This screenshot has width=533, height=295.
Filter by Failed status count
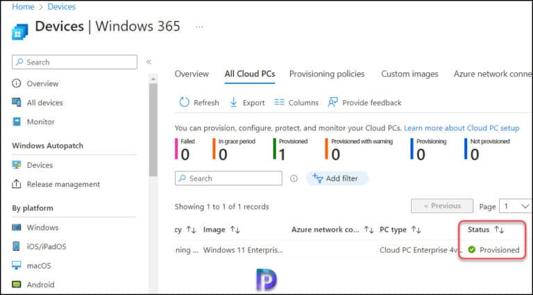185,149
